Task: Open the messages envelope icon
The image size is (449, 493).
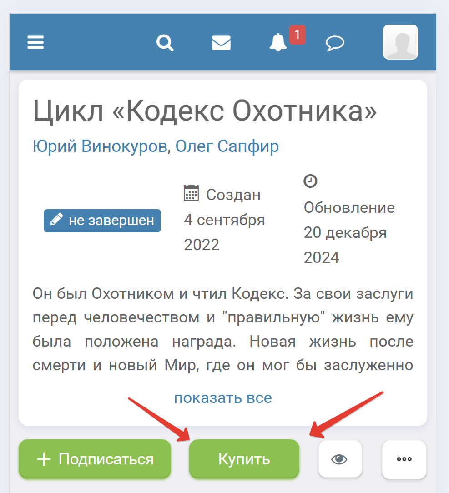Action: click(x=221, y=43)
